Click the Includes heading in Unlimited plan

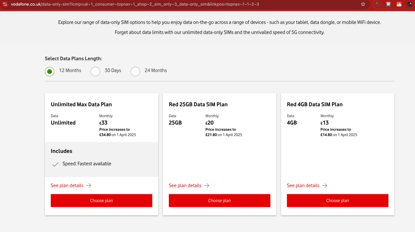pos(61,151)
